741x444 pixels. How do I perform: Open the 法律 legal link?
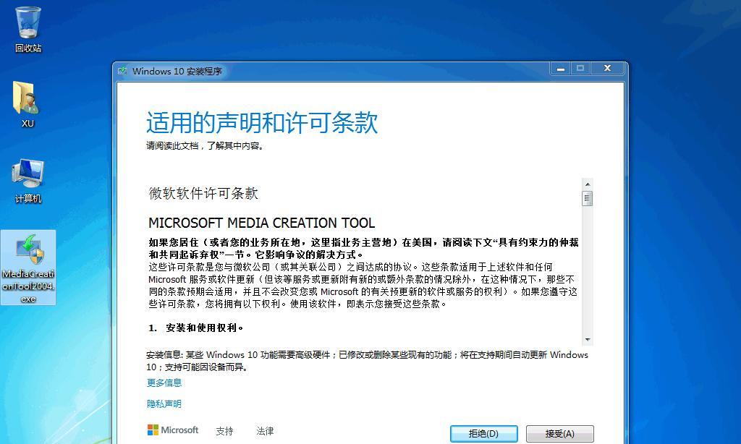point(265,431)
